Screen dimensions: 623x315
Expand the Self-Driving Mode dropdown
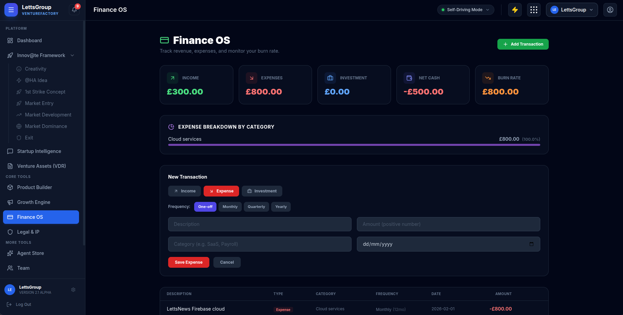465,10
